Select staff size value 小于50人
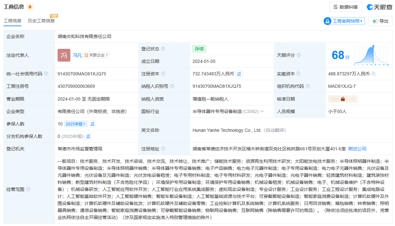The image size is (395, 226). pyautogui.click(x=337, y=111)
